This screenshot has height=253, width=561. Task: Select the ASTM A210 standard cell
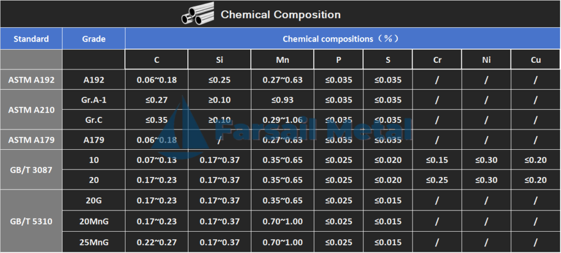[x=31, y=109]
